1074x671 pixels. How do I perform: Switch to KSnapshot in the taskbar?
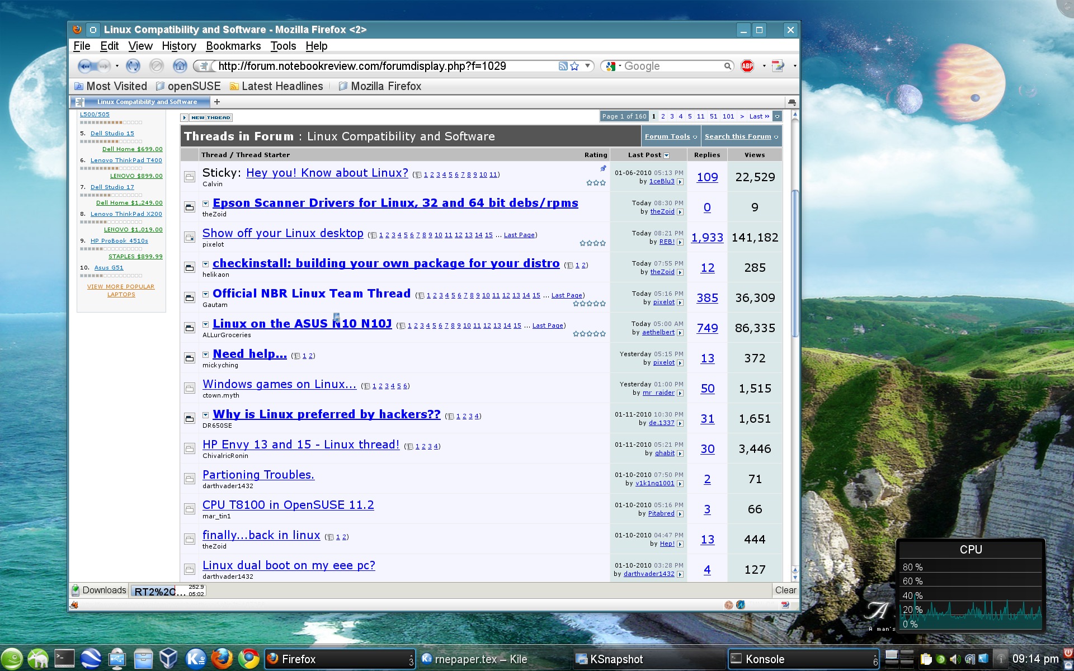coord(649,659)
